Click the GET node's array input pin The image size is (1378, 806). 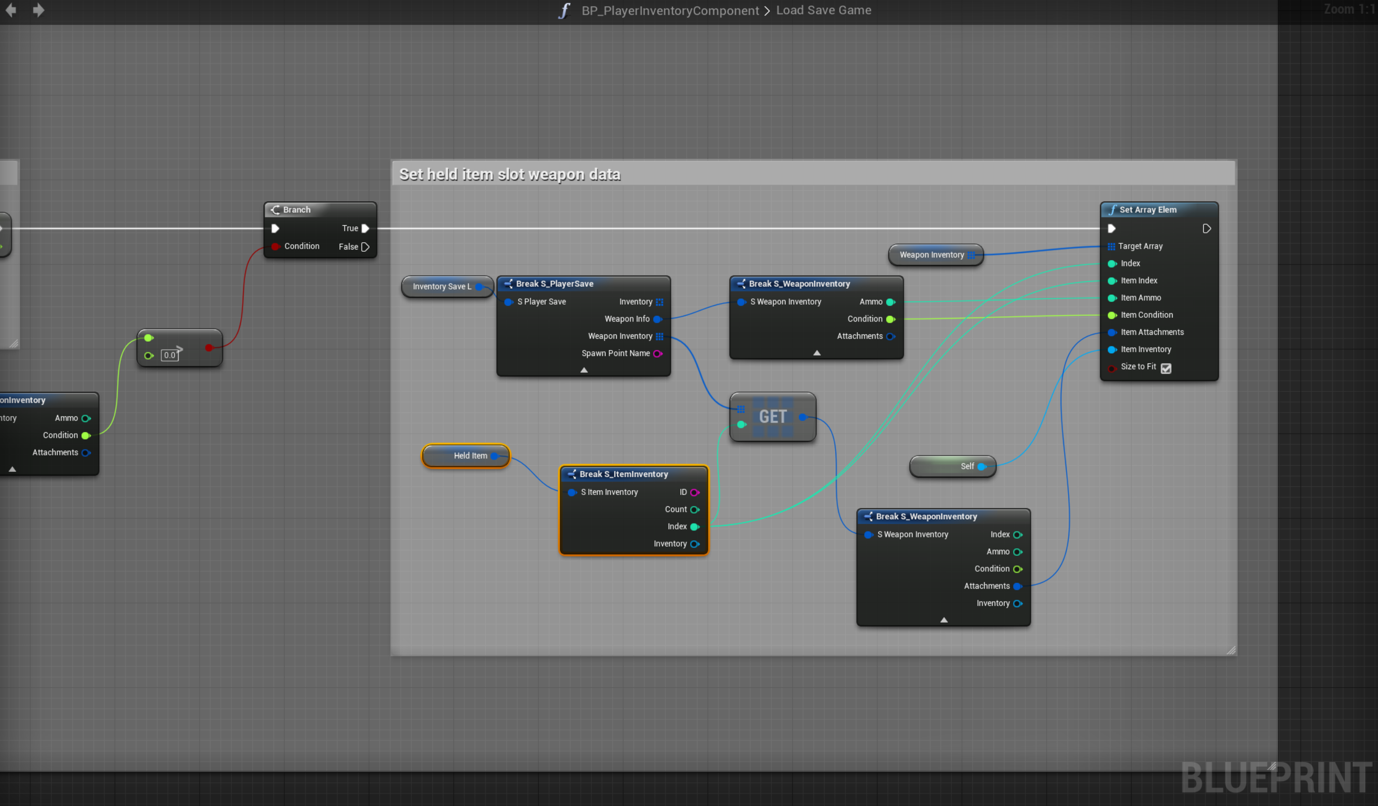pyautogui.click(x=741, y=409)
